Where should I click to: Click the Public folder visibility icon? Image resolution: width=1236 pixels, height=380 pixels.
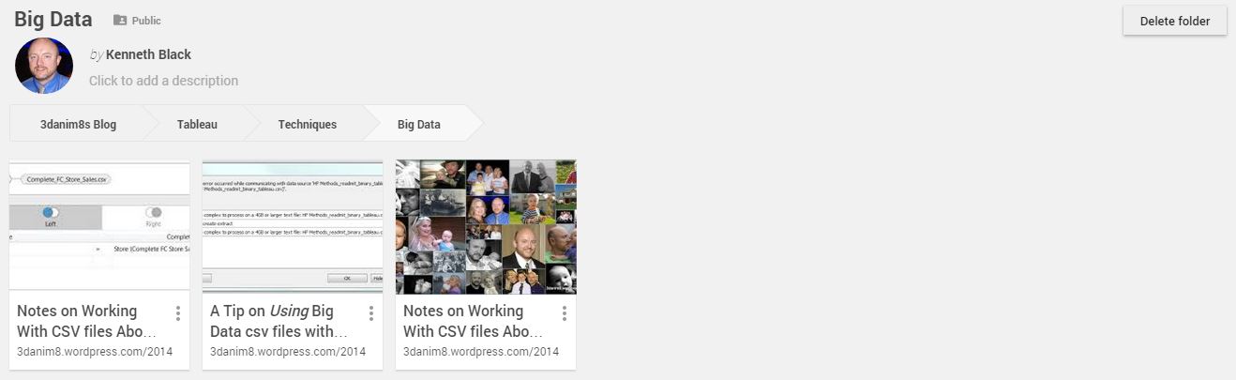[120, 20]
